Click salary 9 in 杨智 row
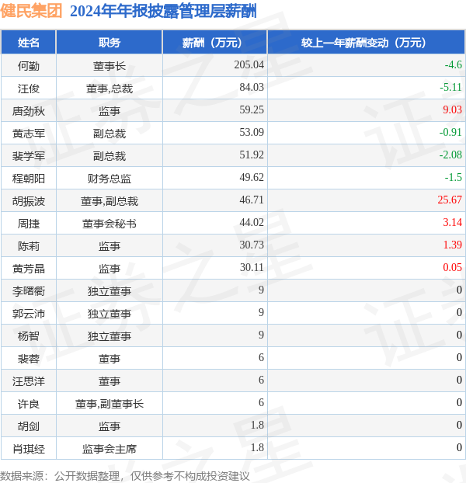This screenshot has width=466, height=483. [261, 335]
